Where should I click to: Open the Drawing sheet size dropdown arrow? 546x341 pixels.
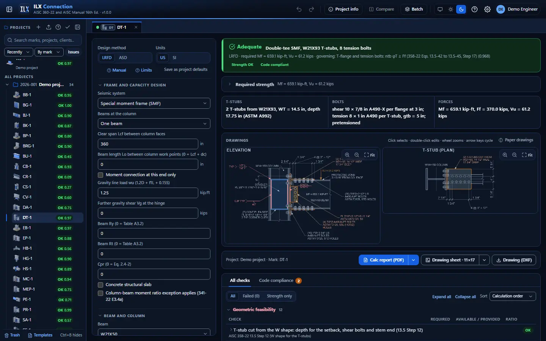pyautogui.click(x=484, y=260)
